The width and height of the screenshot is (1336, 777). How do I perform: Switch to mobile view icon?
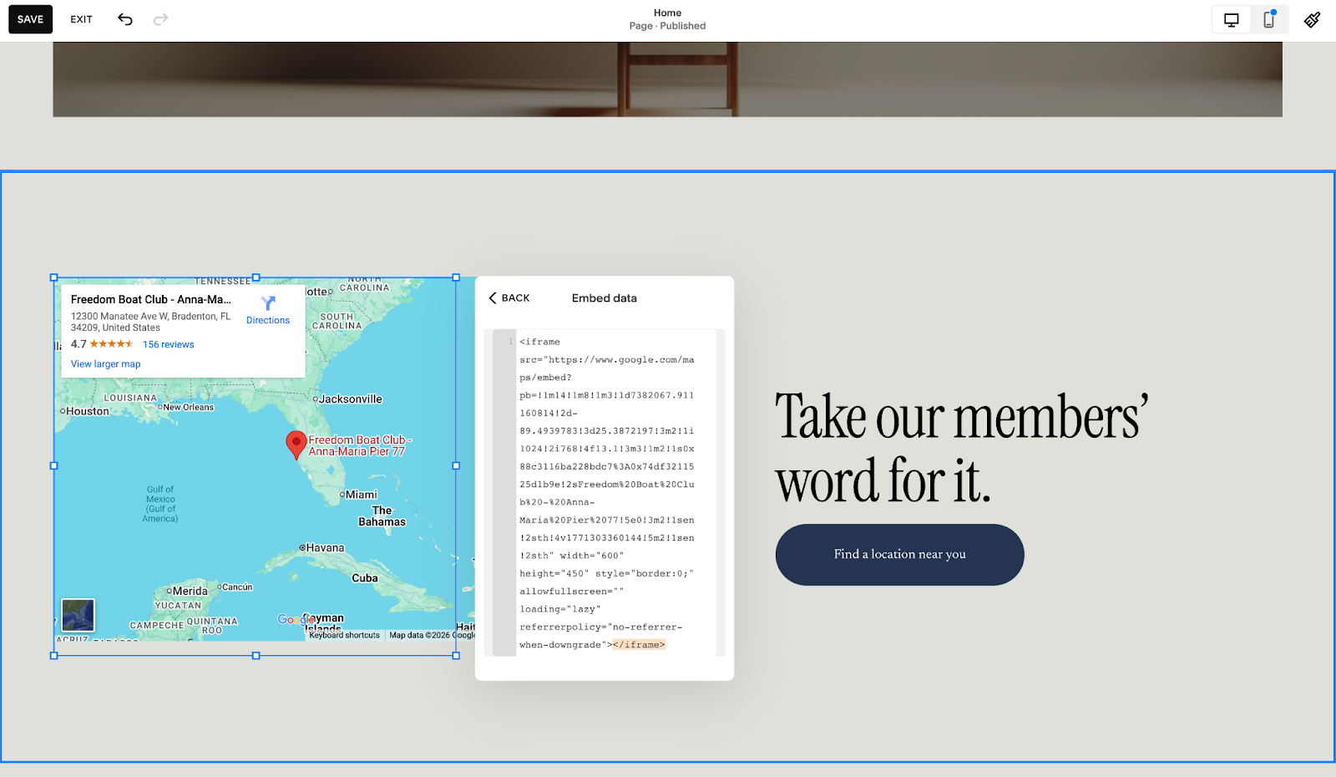click(1269, 20)
